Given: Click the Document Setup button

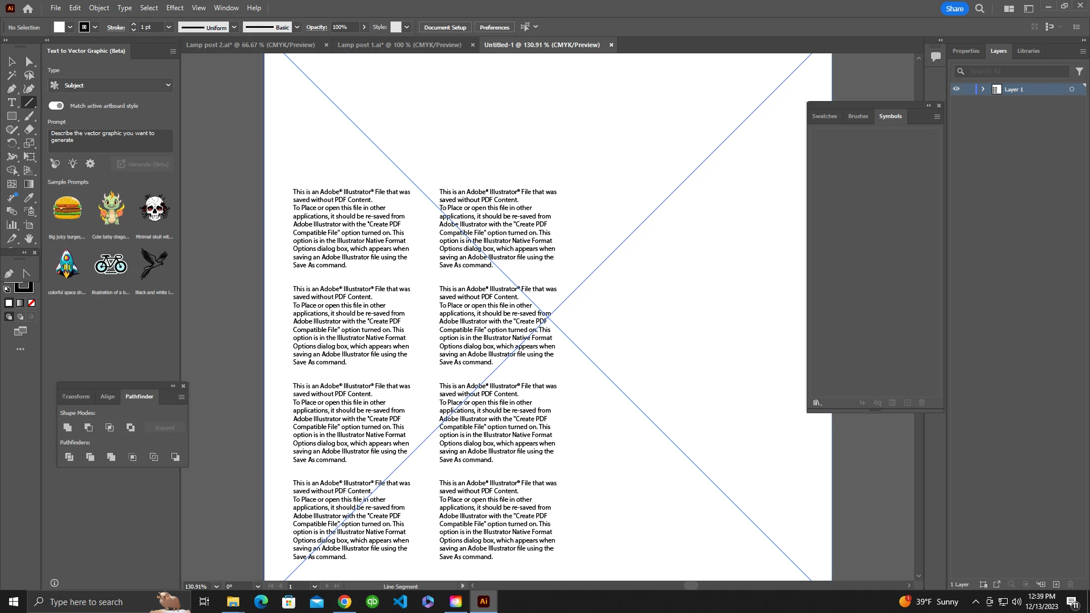Looking at the screenshot, I should tap(445, 27).
